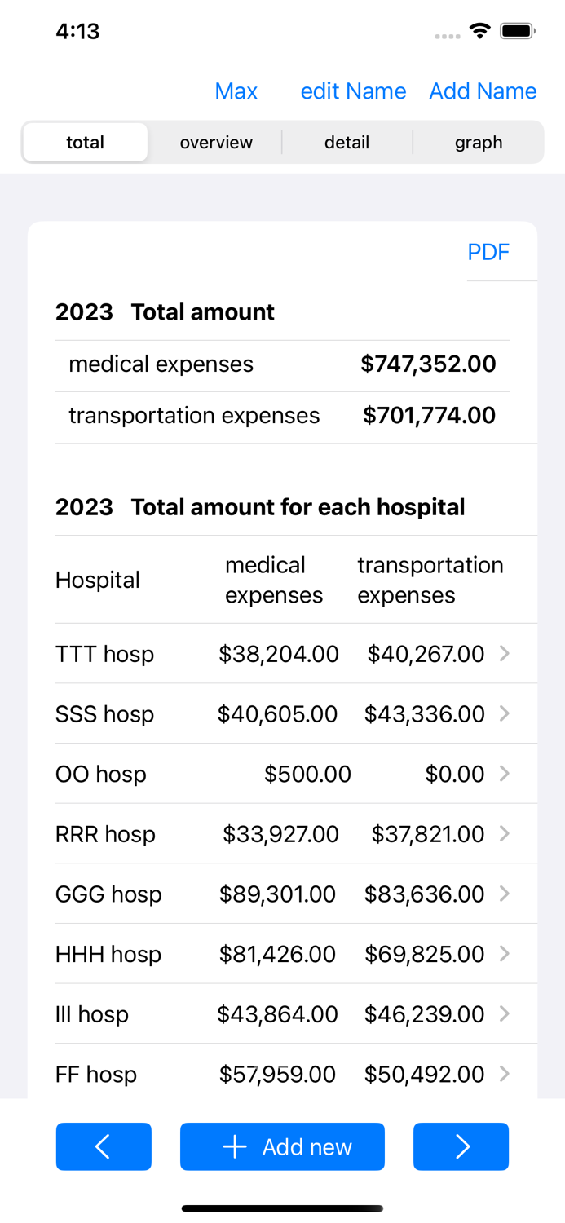The image size is (565, 1223).
Task: Tap the plus icon on Add new
Action: [234, 1146]
